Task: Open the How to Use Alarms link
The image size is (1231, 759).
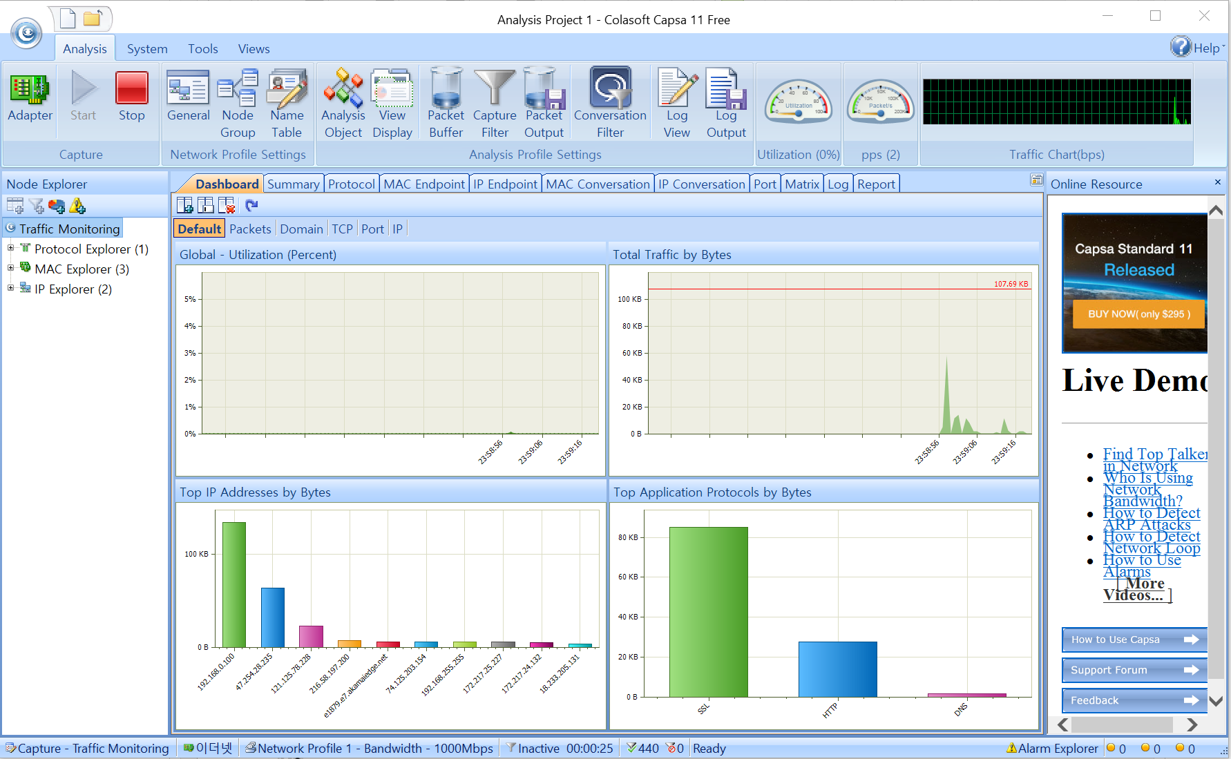Action: pos(1142,566)
